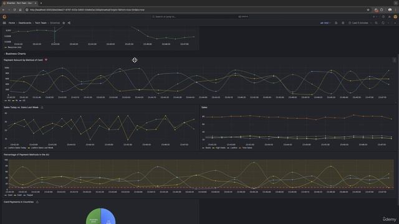
Task: Click the Grafana logo
Action: 4,17
